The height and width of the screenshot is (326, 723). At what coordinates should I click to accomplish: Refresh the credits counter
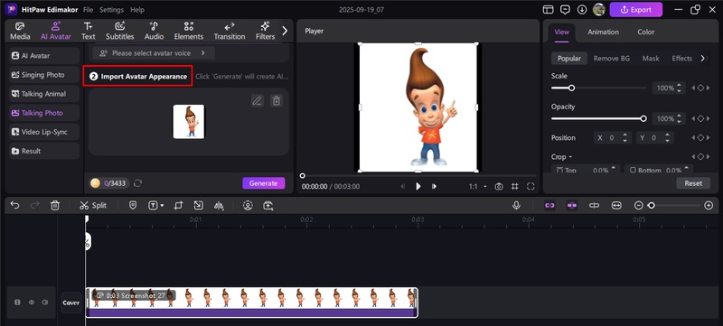[x=137, y=183]
